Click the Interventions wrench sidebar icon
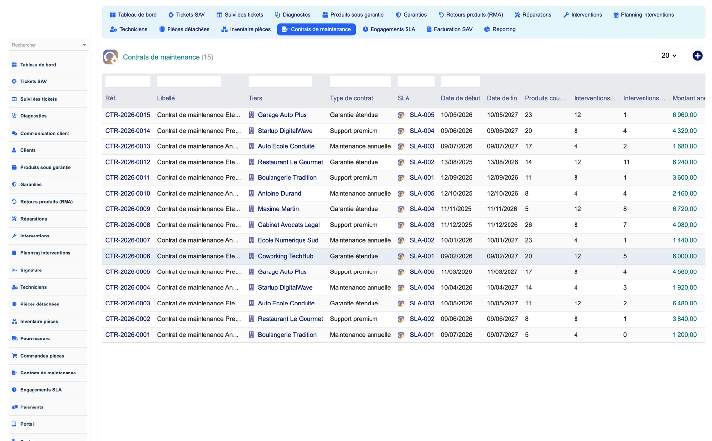The width and height of the screenshot is (712, 441). 14,236
